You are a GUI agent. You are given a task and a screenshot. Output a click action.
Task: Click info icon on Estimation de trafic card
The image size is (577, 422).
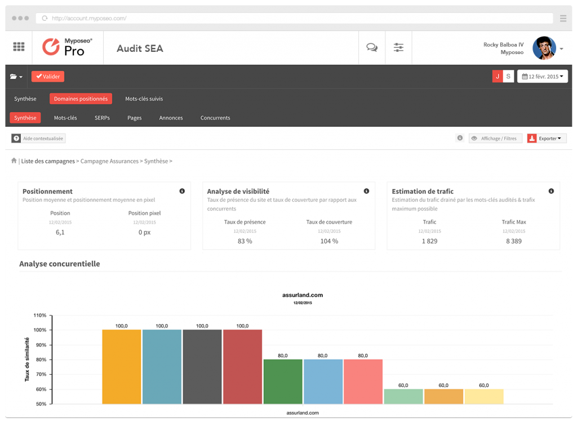[x=551, y=191]
